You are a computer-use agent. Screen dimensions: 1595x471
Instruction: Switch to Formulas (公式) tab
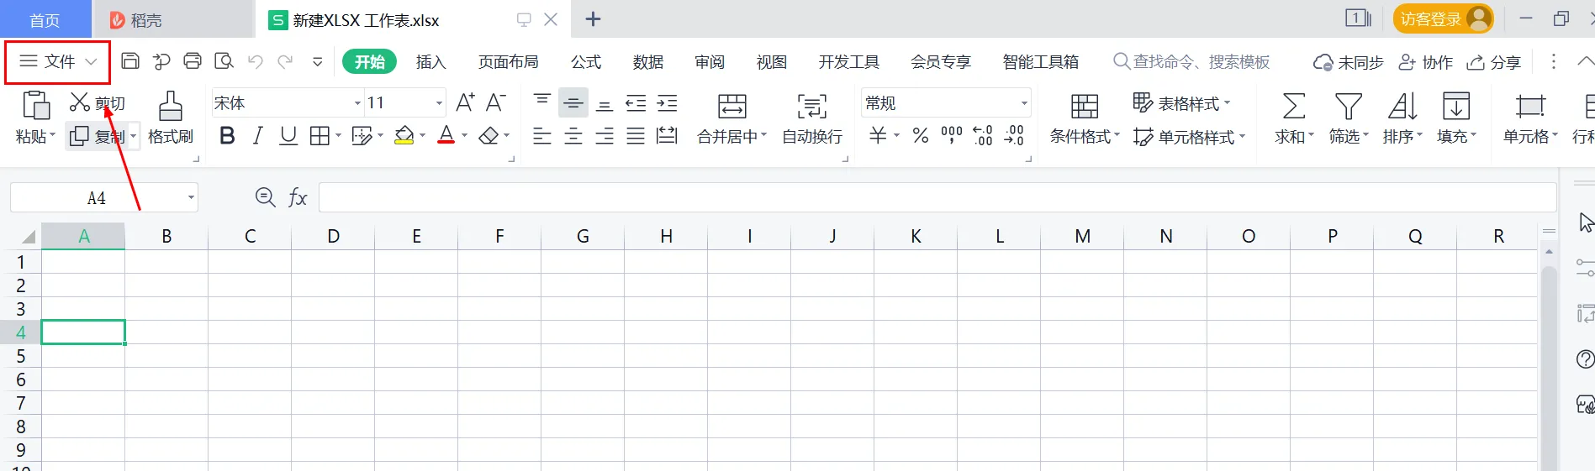(x=586, y=62)
